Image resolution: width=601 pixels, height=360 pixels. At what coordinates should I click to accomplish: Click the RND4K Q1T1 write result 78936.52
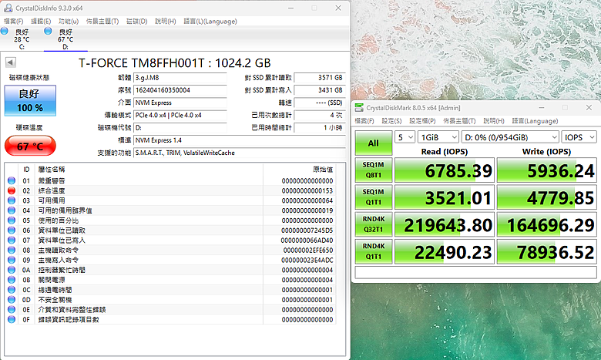[547, 251]
